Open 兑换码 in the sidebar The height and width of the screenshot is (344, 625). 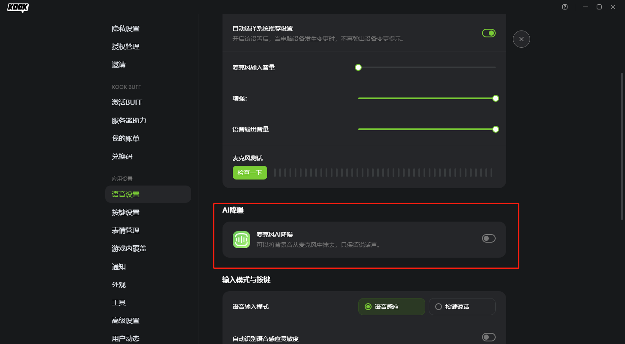point(148,157)
